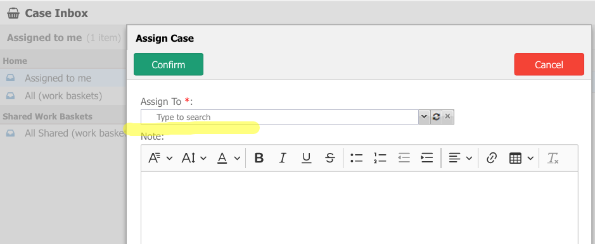Clear text formatting
The width and height of the screenshot is (595, 244).
click(553, 158)
